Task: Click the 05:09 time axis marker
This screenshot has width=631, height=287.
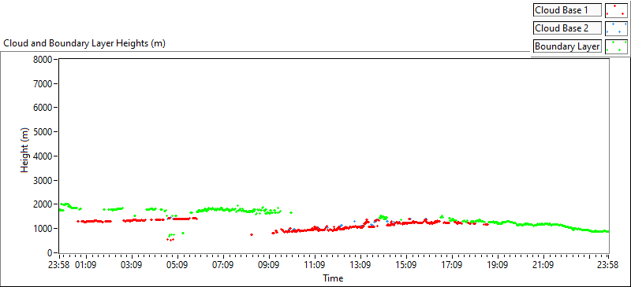Action: click(x=177, y=265)
